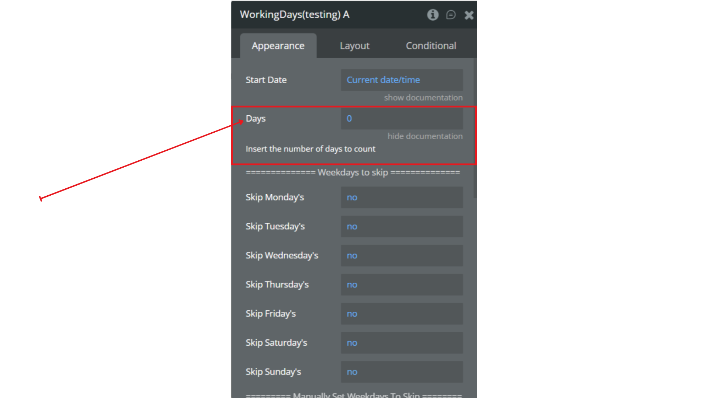Screen dimensions: 708x398
Task: Open the Conditional tab
Action: tap(431, 46)
